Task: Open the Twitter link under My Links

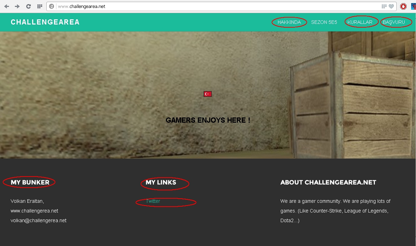Action: coord(153,201)
